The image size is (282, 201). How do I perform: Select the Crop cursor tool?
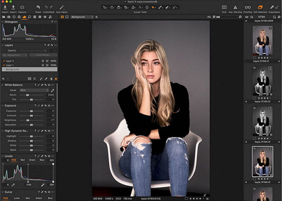pos(126,7)
